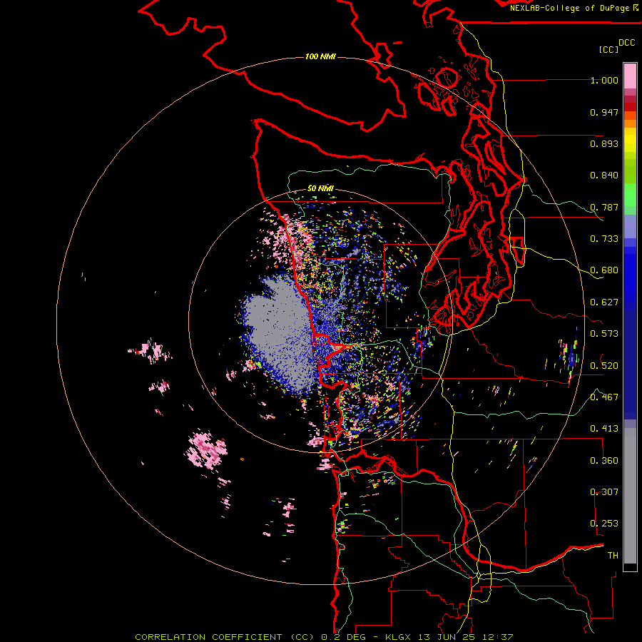
Task: Click the 0.840 color scale value
Action: 604,175
